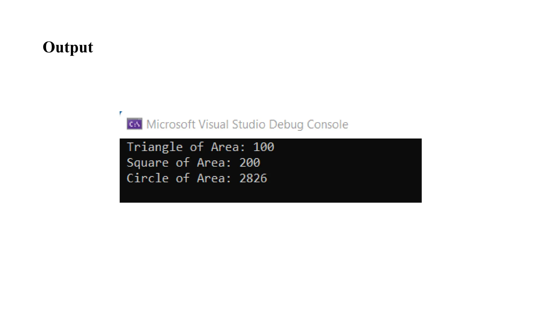Click the word Area in the Triangle line
Image resolution: width=558 pixels, height=314 pixels.
[225, 147]
